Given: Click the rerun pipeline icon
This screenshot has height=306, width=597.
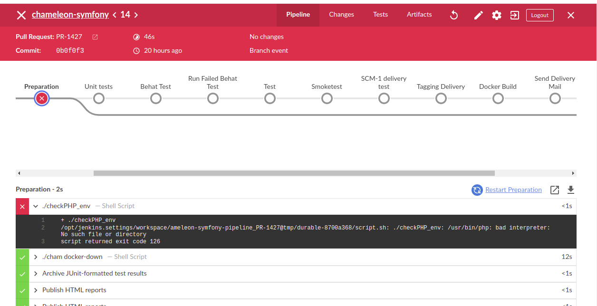Looking at the screenshot, I should pos(454,15).
